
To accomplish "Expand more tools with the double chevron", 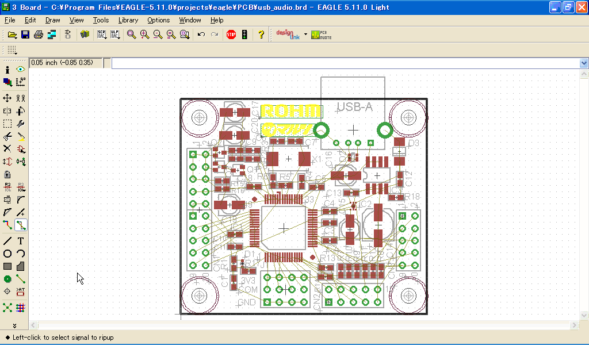I will 14,325.
